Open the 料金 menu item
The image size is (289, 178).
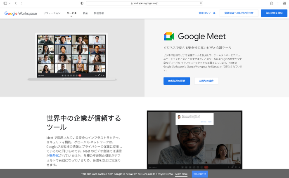click(85, 13)
